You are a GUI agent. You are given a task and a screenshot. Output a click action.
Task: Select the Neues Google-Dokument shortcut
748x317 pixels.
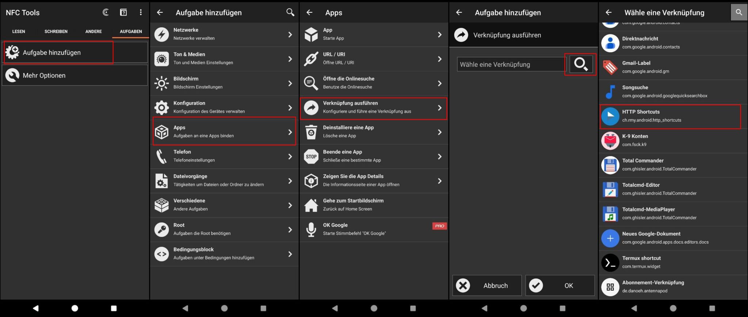click(673, 238)
